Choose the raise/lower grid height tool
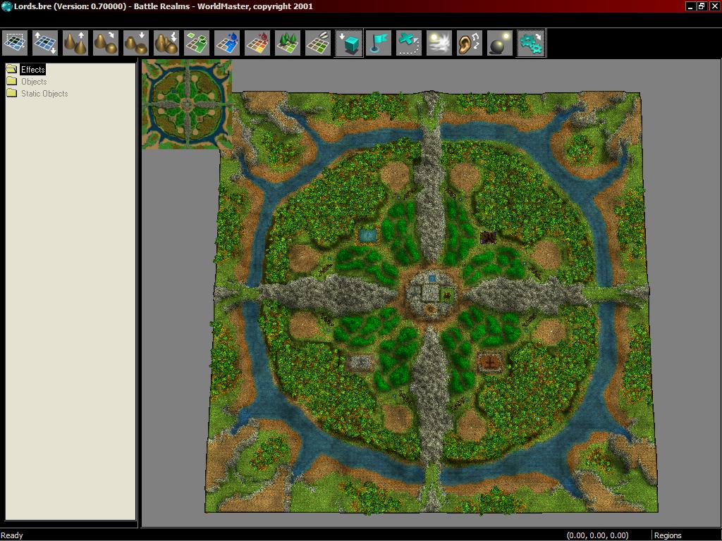This screenshot has width=722, height=541. [x=45, y=43]
